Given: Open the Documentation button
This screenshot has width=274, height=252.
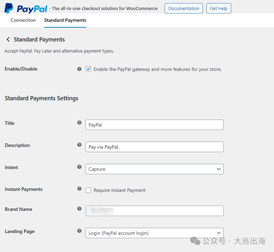Looking at the screenshot, I should click(184, 8).
